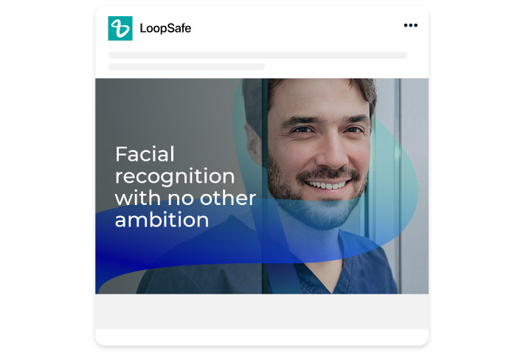Click the word "ambition" in the headline
This screenshot has height=354, width=524.
(x=162, y=220)
